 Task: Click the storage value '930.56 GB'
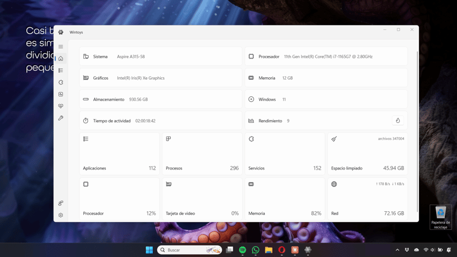[139, 99]
